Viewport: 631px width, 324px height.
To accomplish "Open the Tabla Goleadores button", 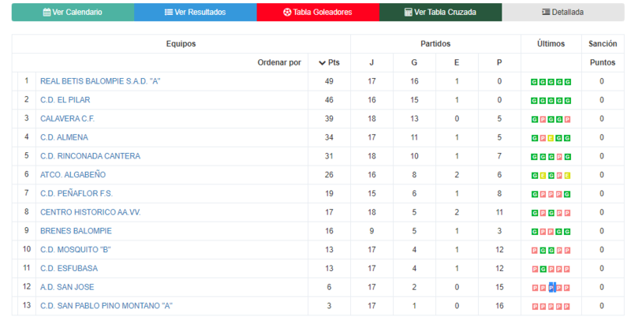I will coord(318,12).
